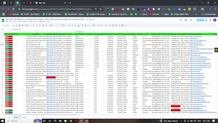Open the text rotation dropdown
Viewport: 218px width, 123px height.
(106, 25)
